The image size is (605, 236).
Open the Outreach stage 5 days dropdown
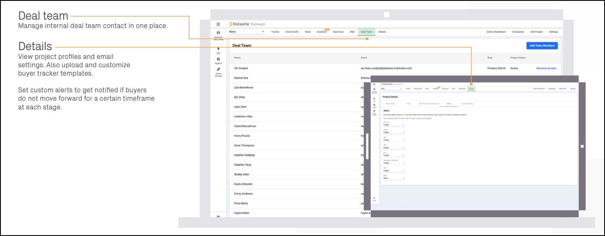394,124
